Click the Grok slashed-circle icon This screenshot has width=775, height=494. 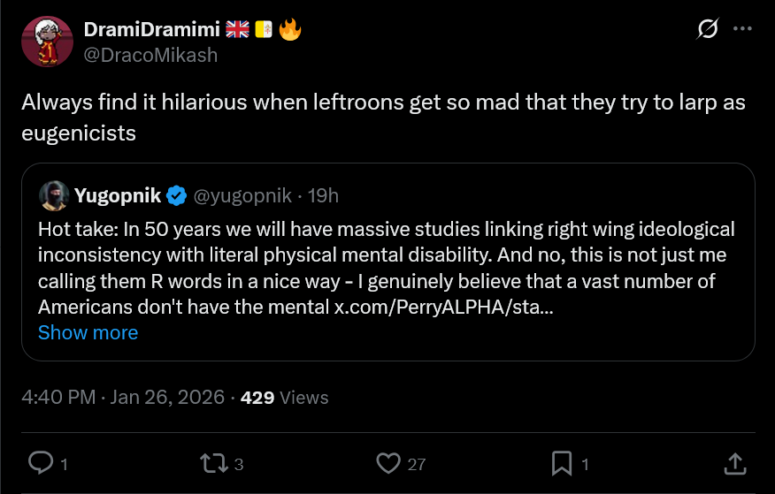click(x=707, y=30)
